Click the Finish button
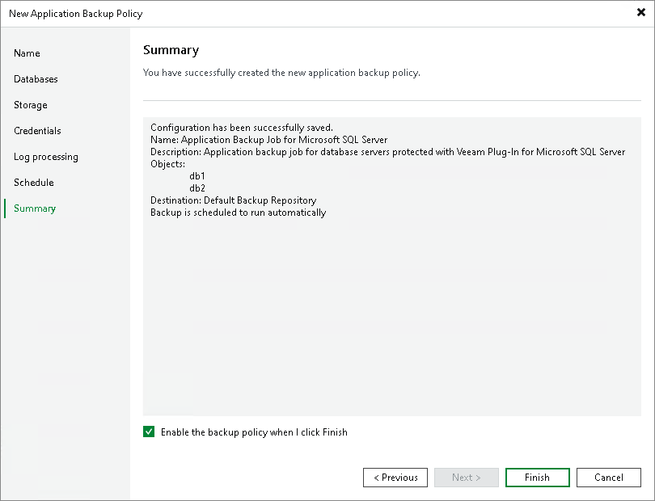 537,477
